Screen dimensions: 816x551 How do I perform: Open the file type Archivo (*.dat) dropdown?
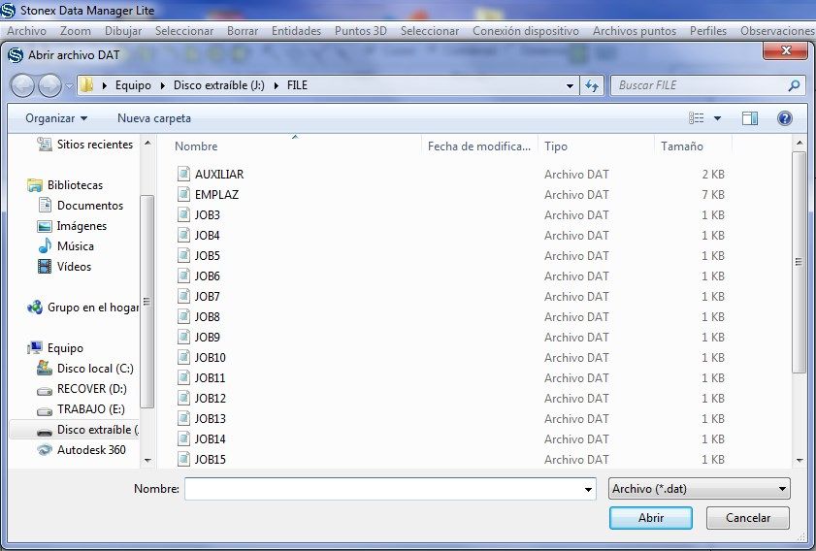[x=699, y=489]
